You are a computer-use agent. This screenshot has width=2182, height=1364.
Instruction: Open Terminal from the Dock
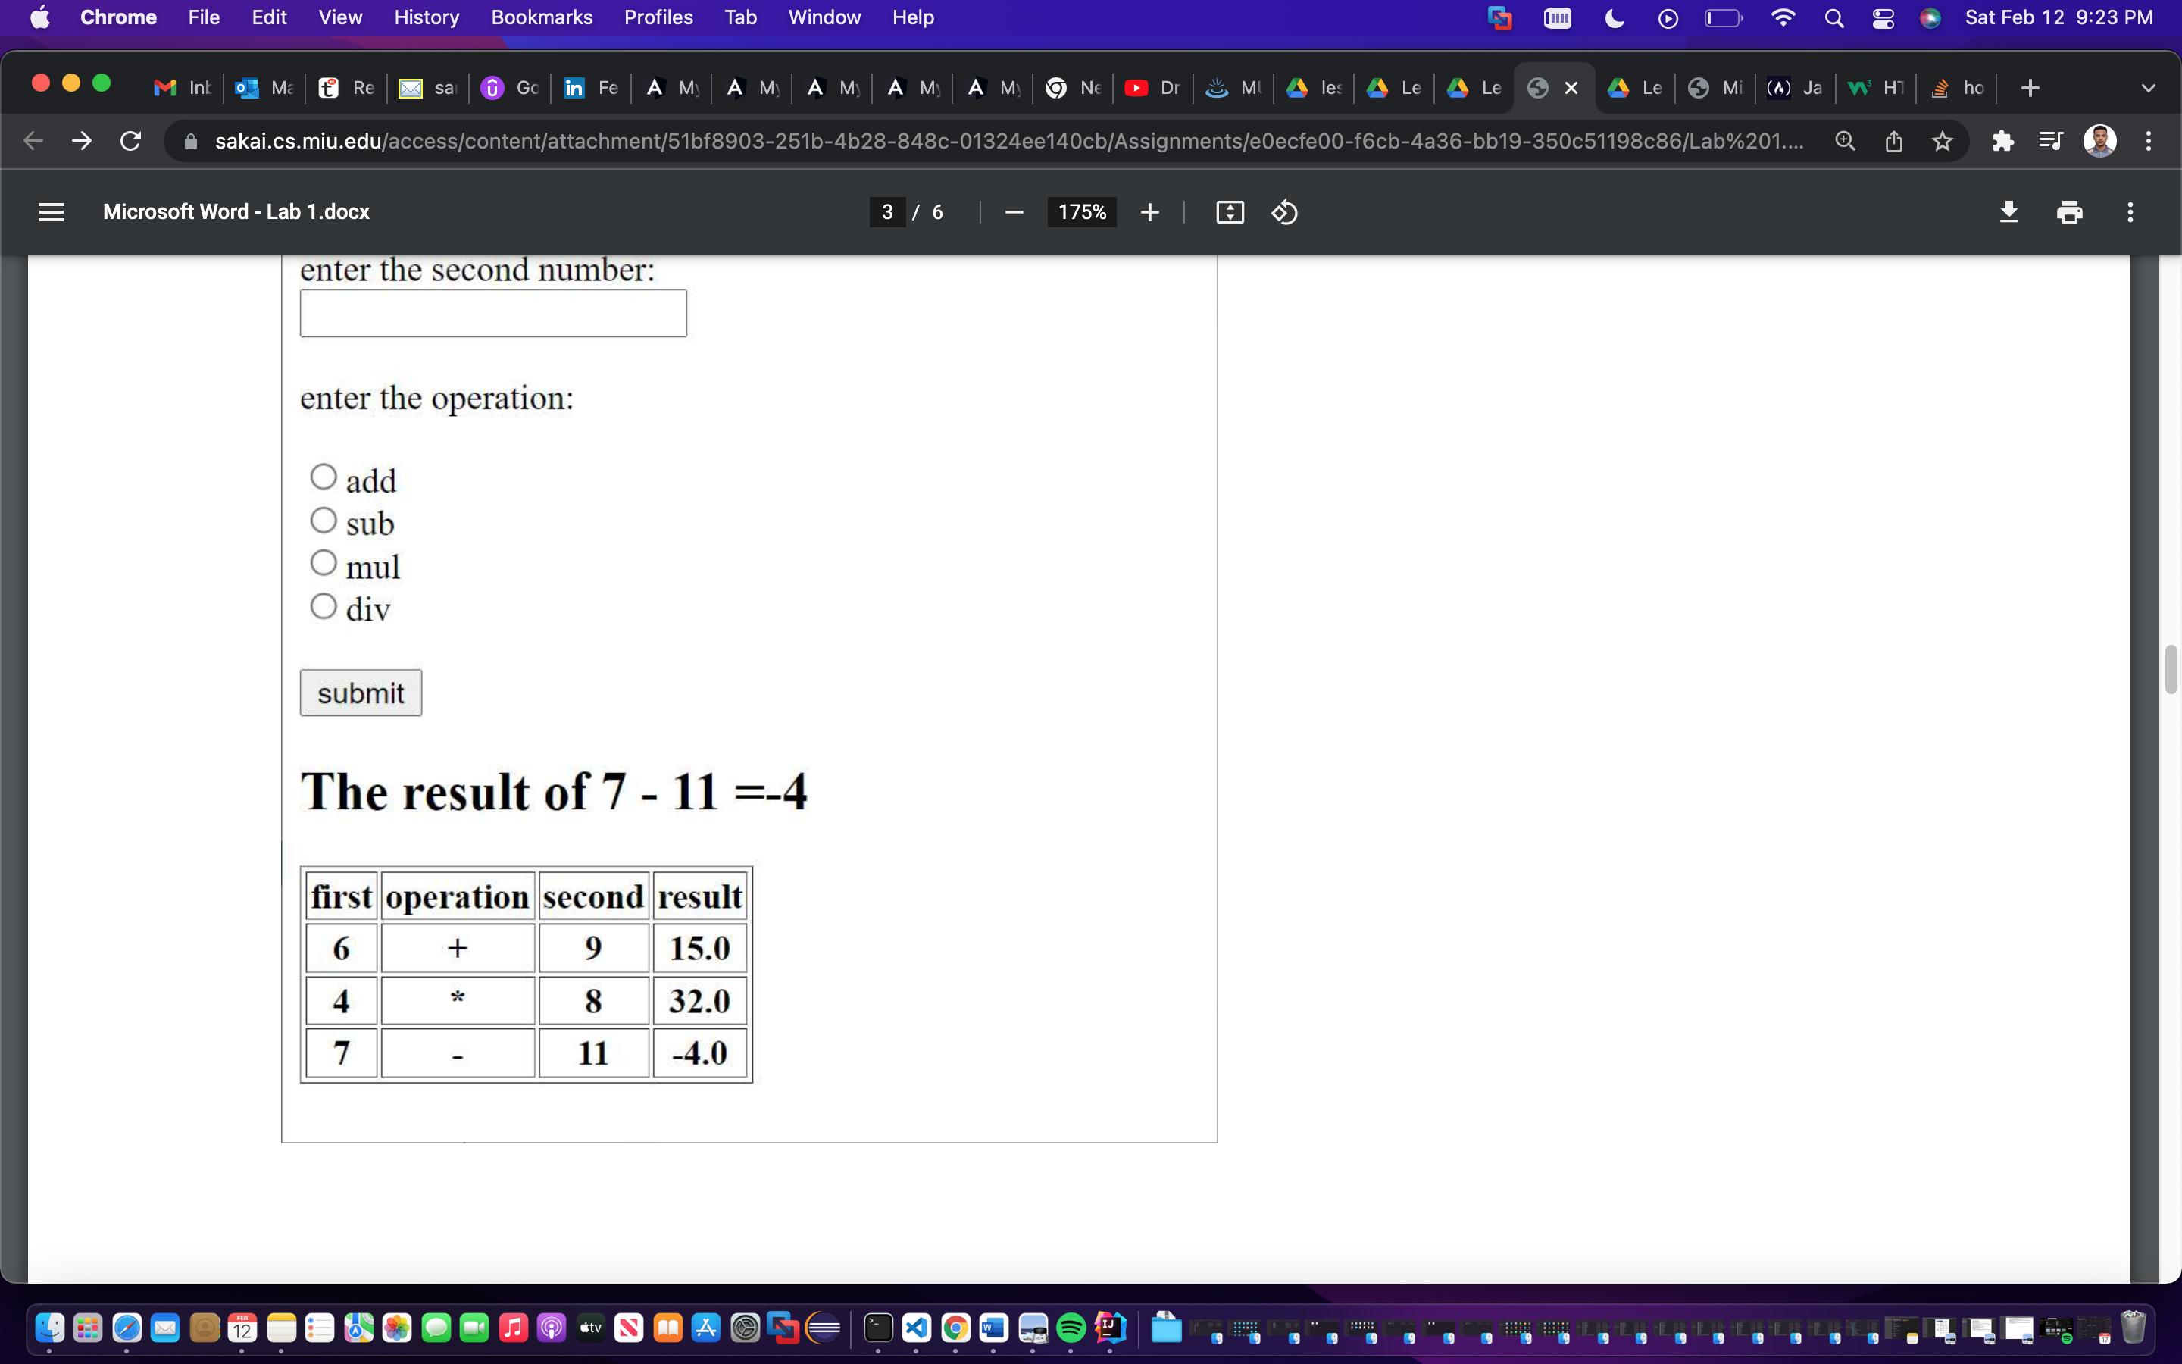click(877, 1327)
